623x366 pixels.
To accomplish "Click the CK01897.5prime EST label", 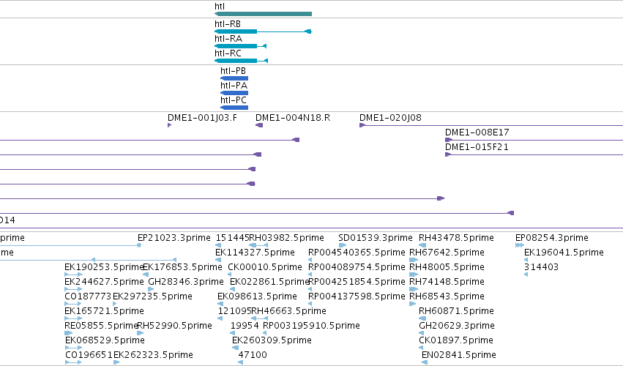I will (x=456, y=341).
